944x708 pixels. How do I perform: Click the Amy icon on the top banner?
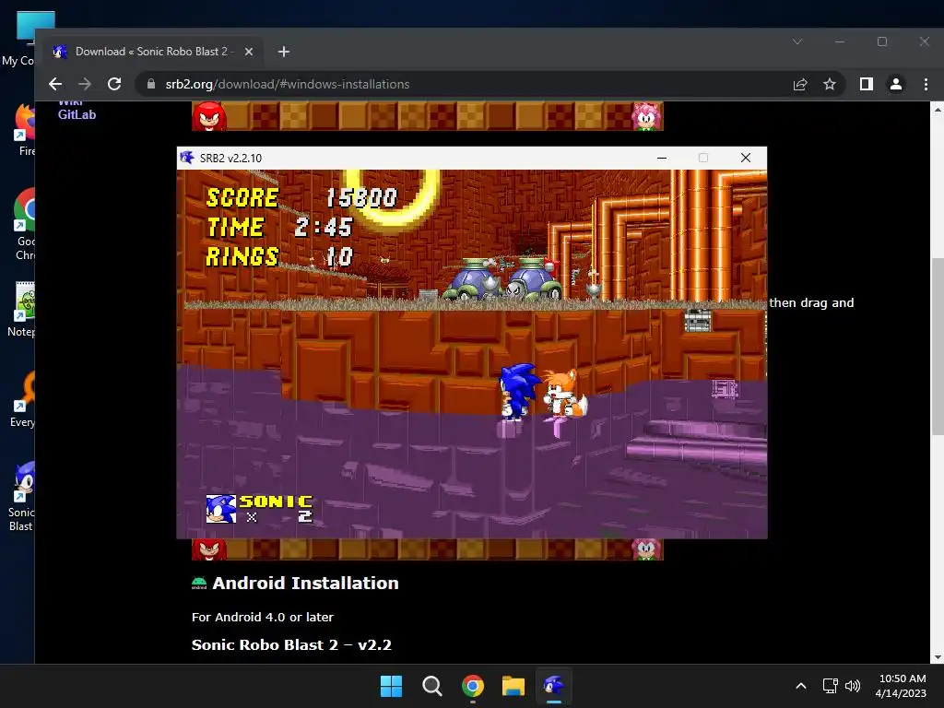coord(646,116)
